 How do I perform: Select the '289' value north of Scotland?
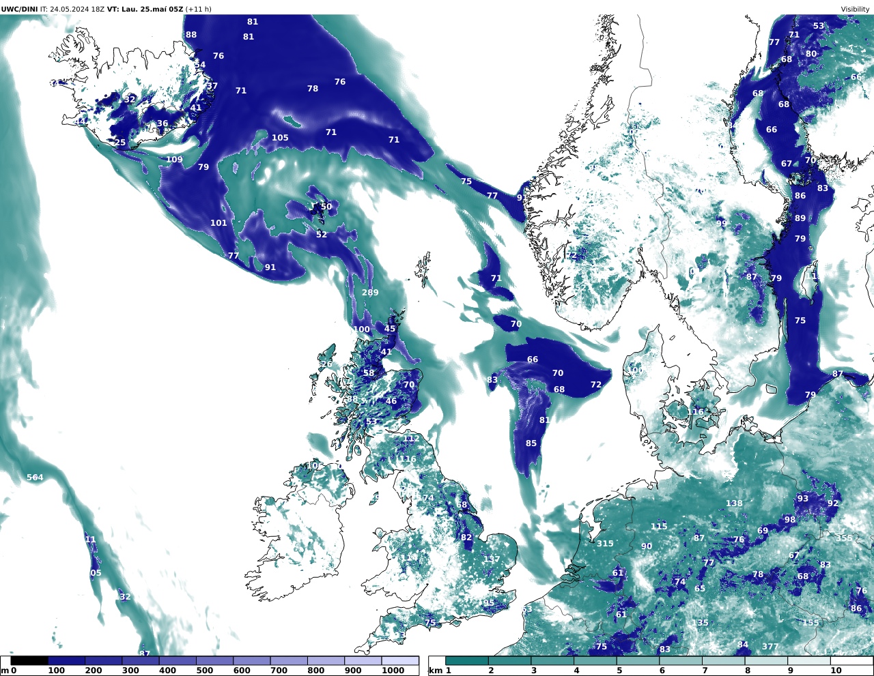coord(370,293)
